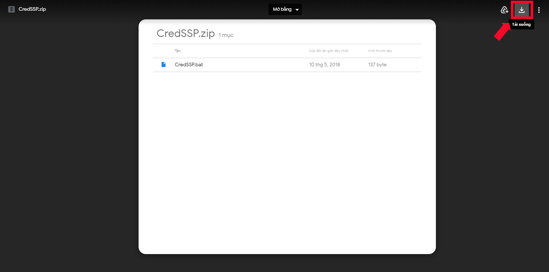
Task: Click the "137 byte" file size
Action: pos(377,65)
